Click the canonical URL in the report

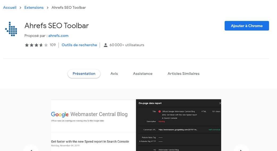coord(178,130)
